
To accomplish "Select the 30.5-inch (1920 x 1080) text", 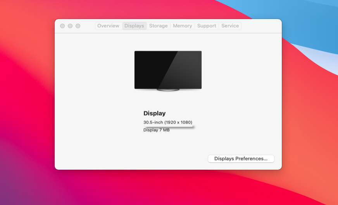I will pos(167,122).
